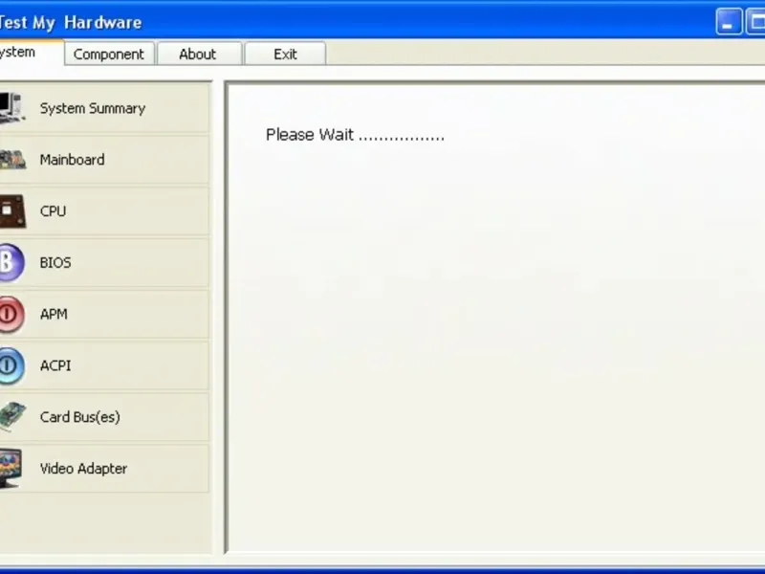This screenshot has height=574, width=765.
Task: Select the APM entry
Action: click(104, 315)
